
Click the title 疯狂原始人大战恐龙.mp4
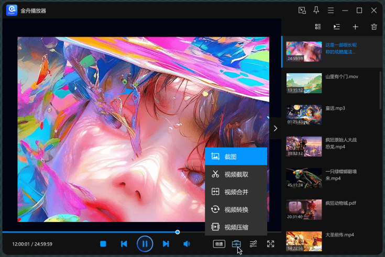pos(341,143)
